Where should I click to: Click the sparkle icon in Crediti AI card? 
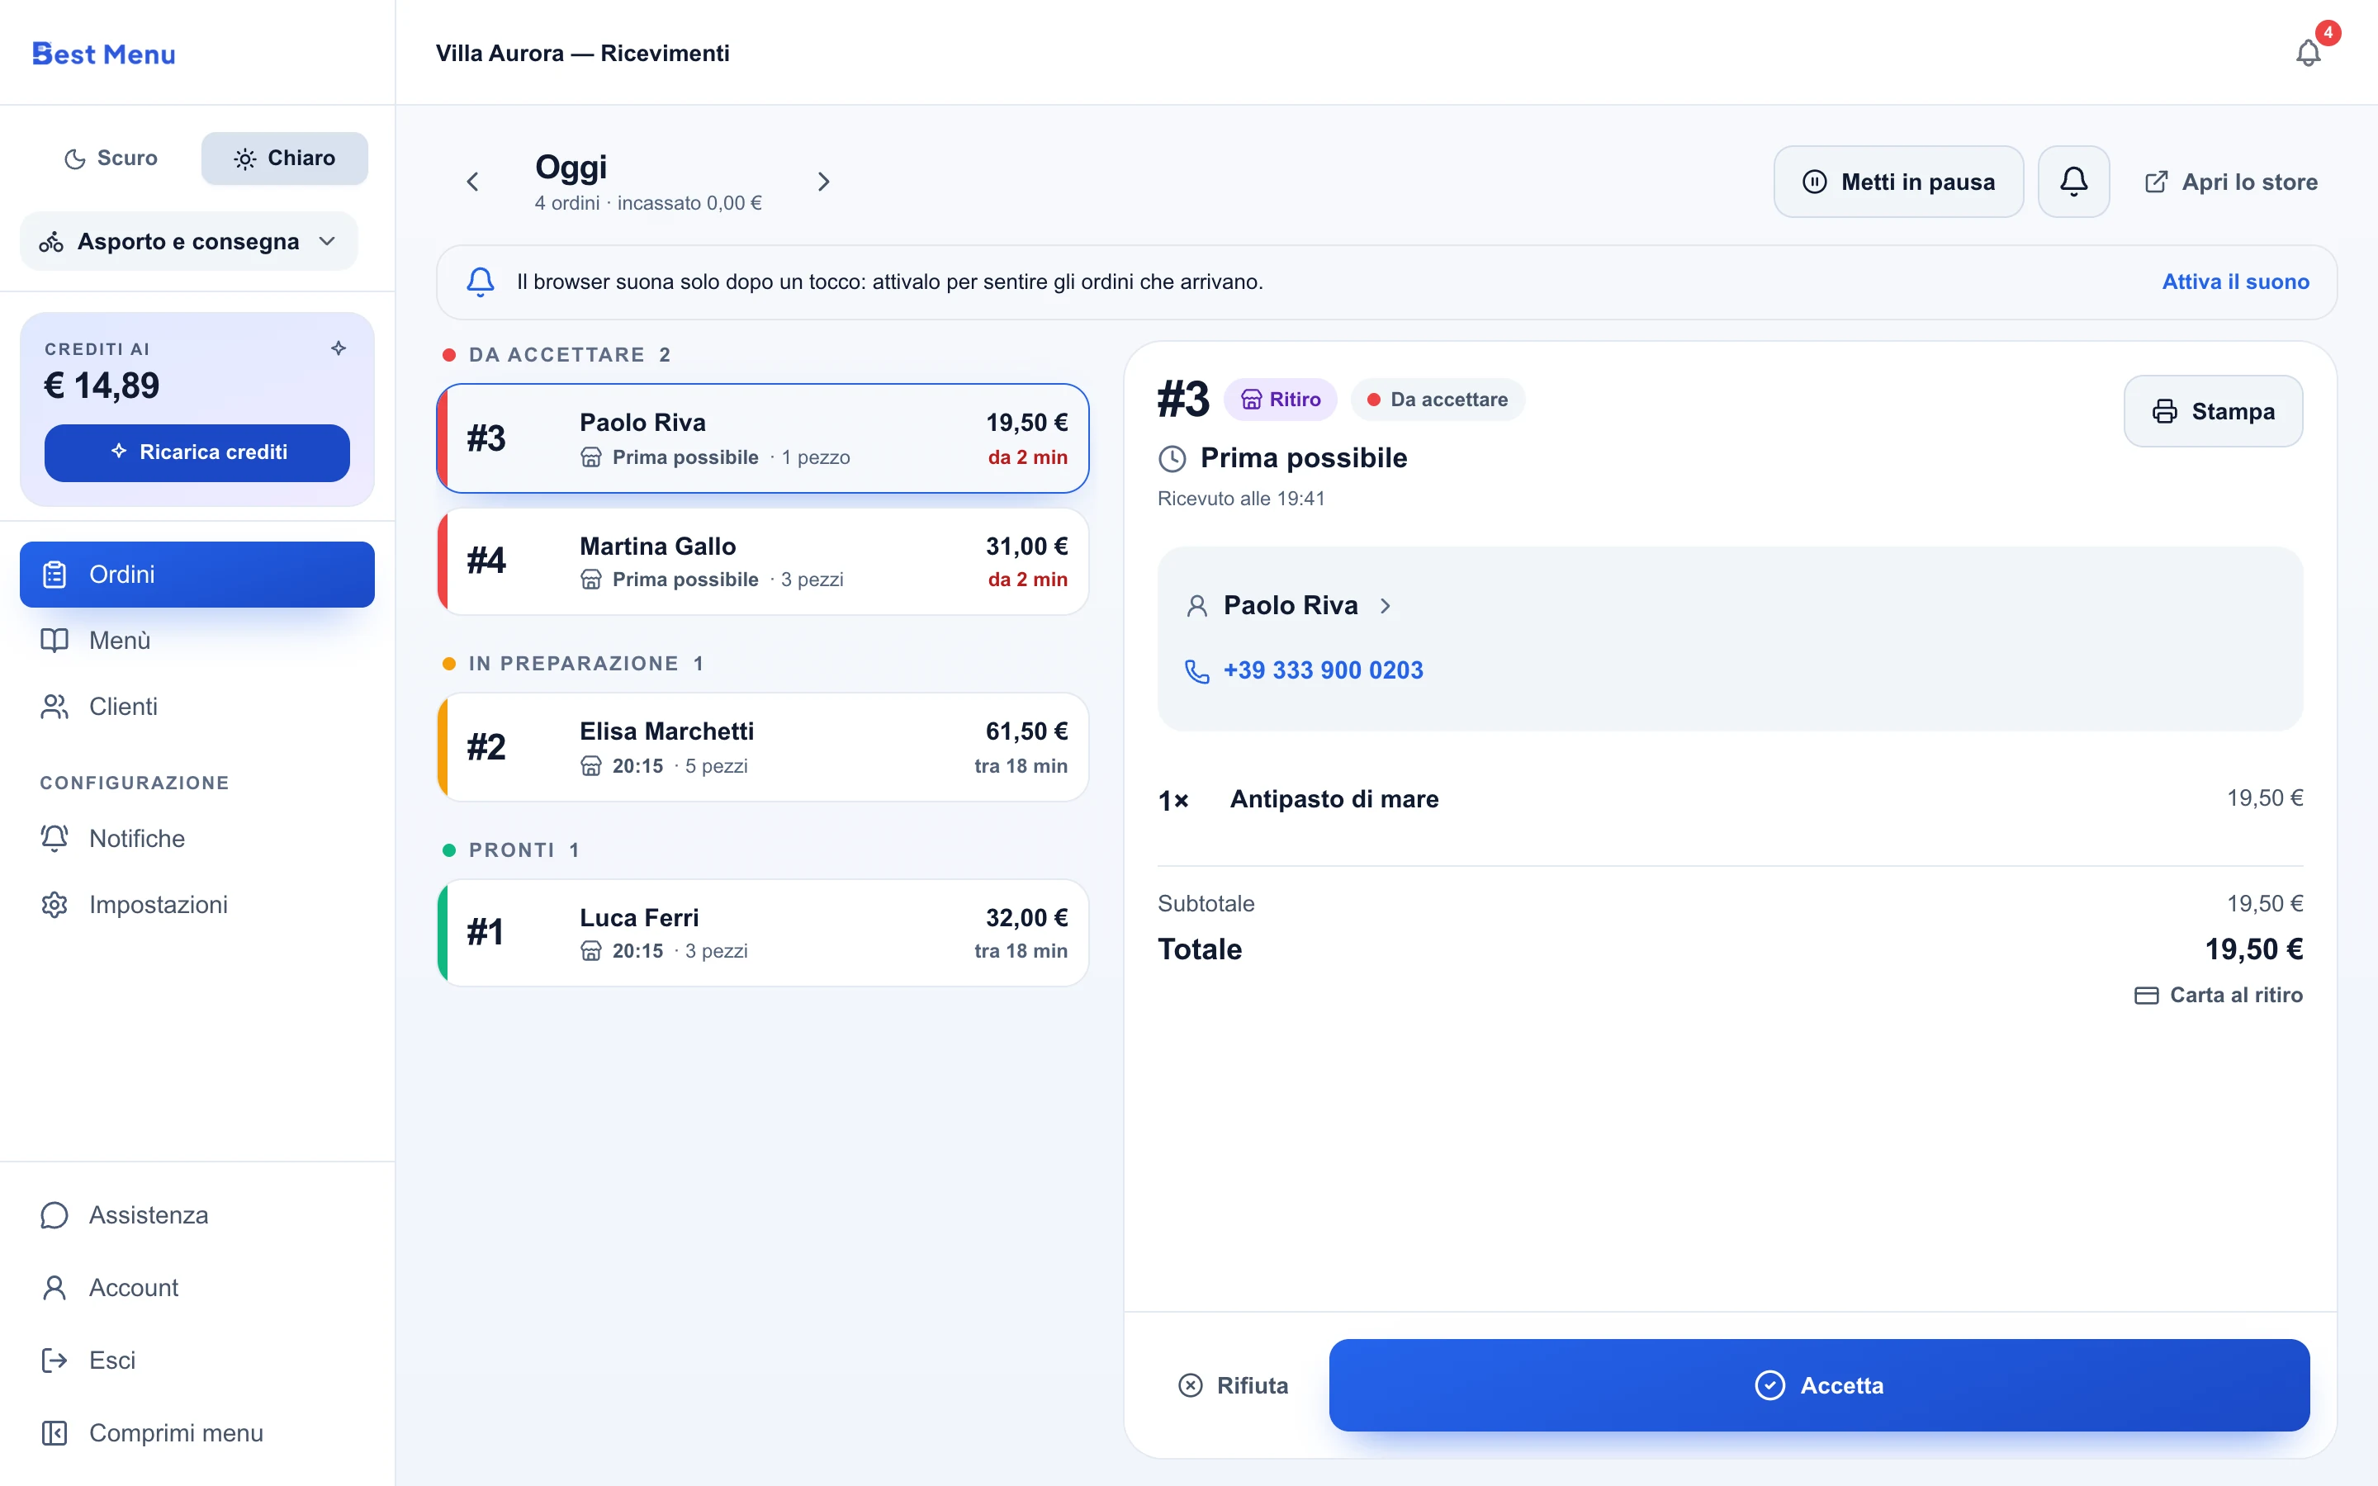point(339,348)
